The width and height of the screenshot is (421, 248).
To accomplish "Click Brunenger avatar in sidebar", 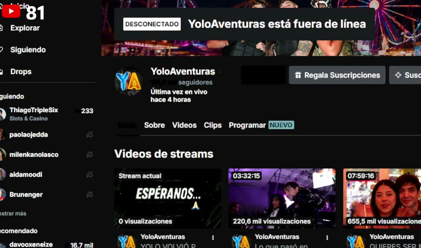I will pyautogui.click(x=2, y=194).
